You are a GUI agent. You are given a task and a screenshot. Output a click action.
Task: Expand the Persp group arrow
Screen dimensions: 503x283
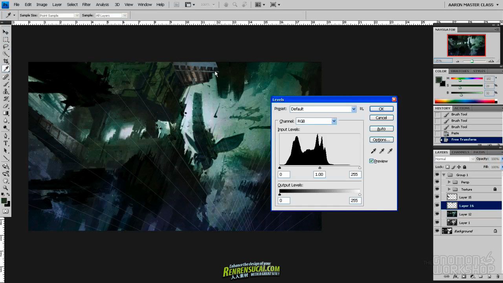pos(449,182)
